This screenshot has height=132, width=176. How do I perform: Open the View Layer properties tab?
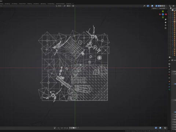click(169, 69)
